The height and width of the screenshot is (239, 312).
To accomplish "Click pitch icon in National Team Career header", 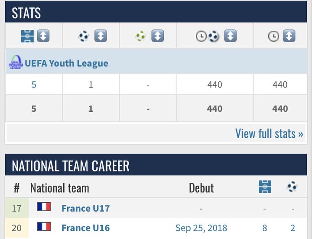I will (265, 187).
